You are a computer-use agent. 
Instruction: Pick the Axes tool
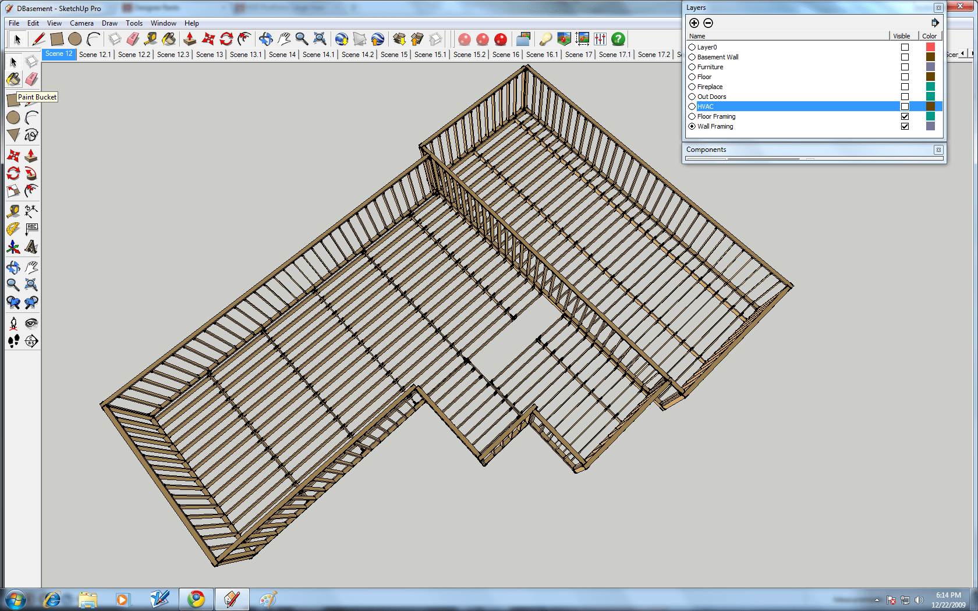click(x=13, y=247)
